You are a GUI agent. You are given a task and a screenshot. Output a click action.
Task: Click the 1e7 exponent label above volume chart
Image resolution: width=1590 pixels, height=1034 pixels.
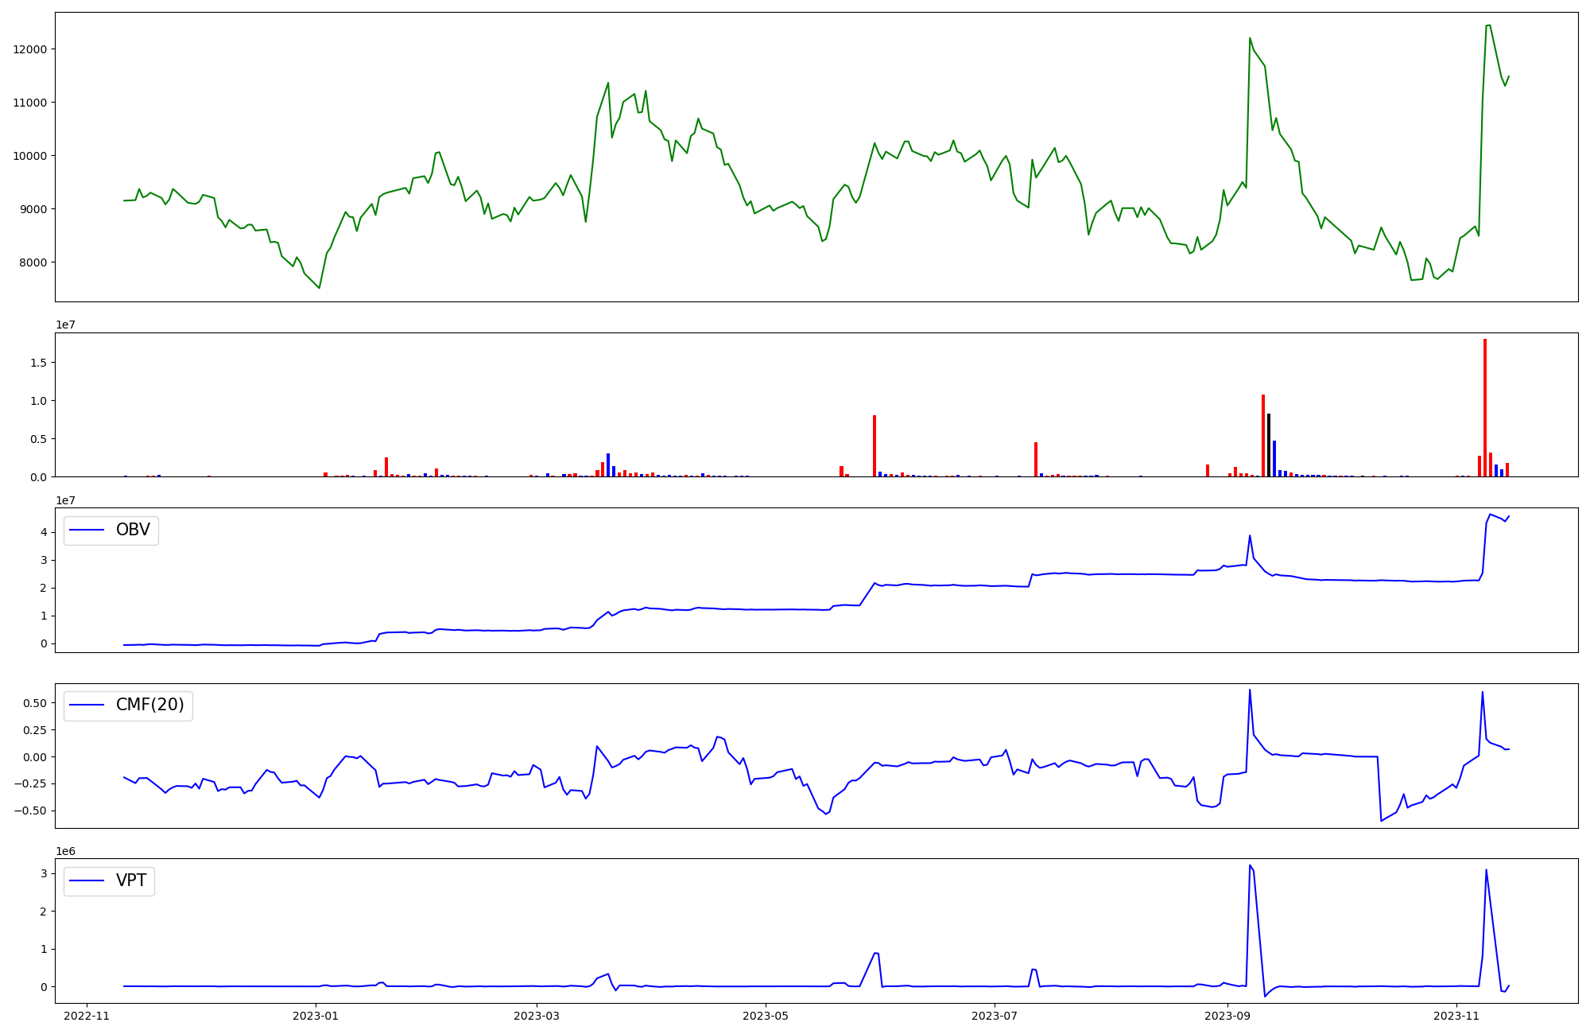coord(65,325)
